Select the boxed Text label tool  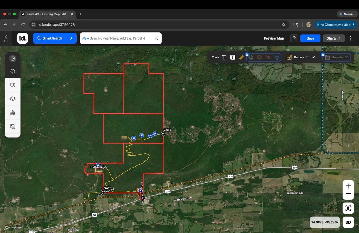pos(232,57)
